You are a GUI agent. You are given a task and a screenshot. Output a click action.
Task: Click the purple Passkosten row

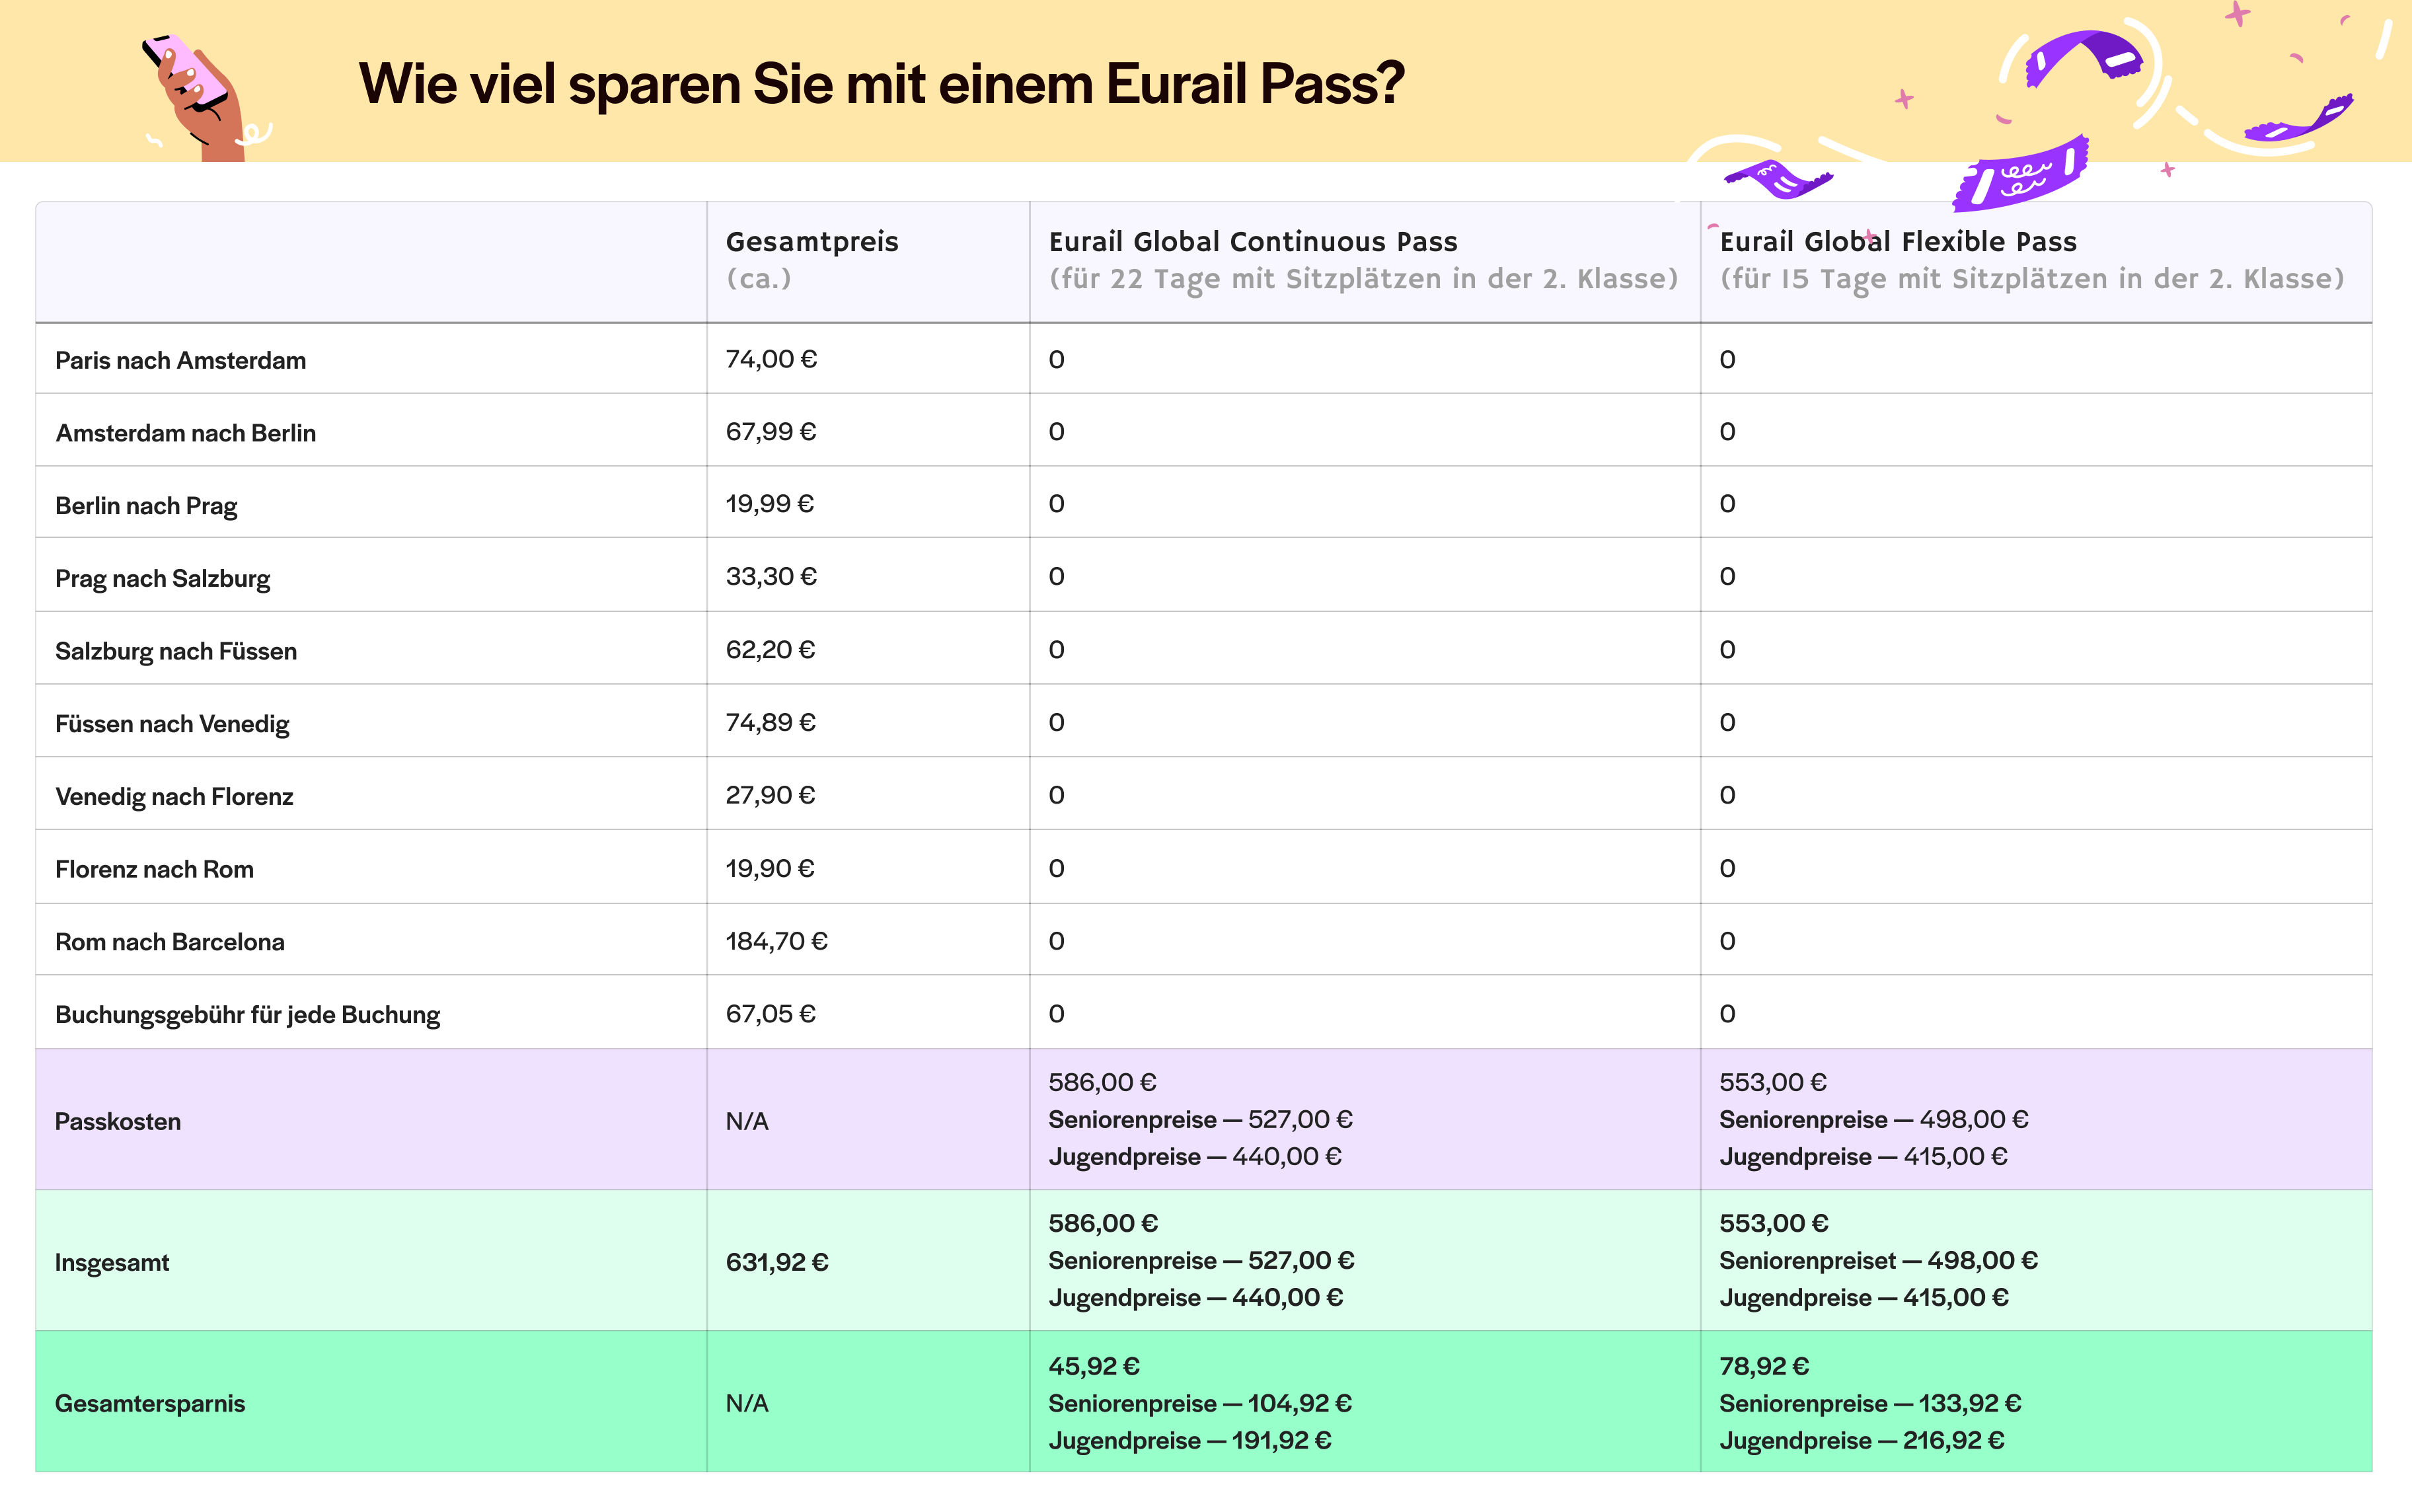pos(118,1120)
